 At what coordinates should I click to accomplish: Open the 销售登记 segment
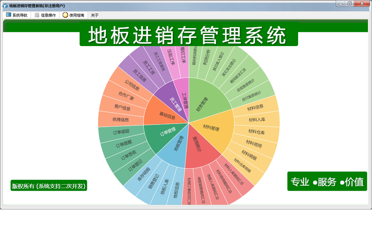click(x=153, y=182)
